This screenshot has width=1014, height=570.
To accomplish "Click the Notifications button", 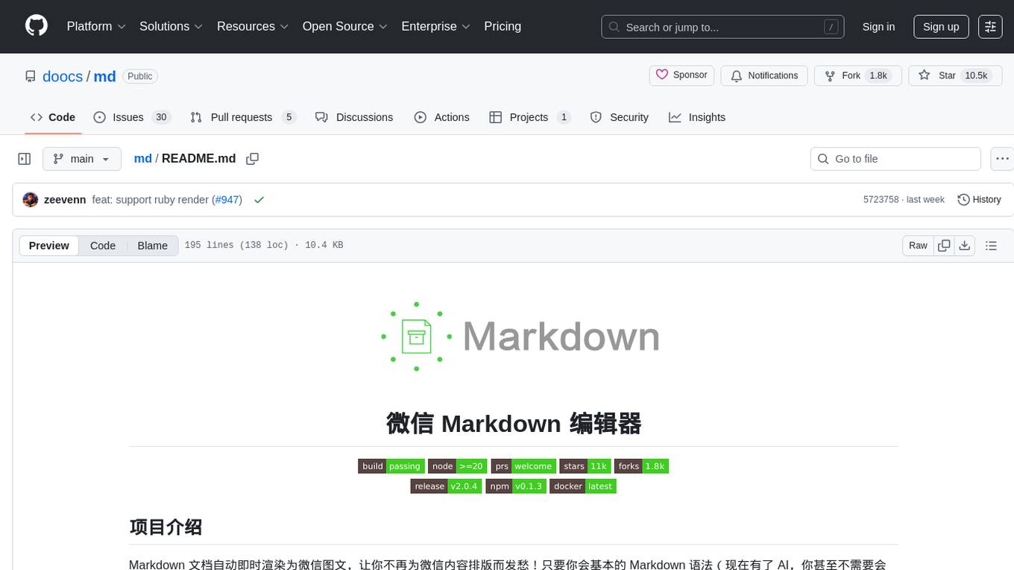I will [x=764, y=75].
